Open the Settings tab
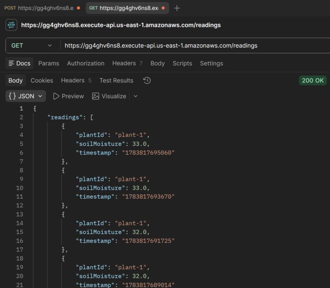The image size is (330, 288). coord(212,63)
